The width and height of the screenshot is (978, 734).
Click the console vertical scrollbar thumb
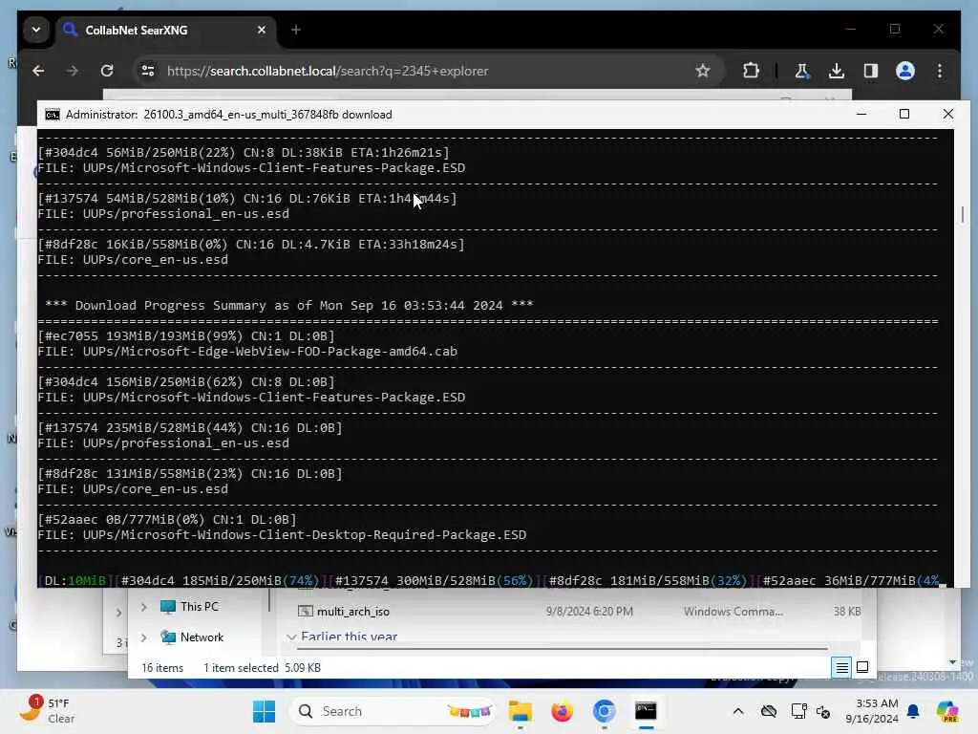[x=963, y=214]
